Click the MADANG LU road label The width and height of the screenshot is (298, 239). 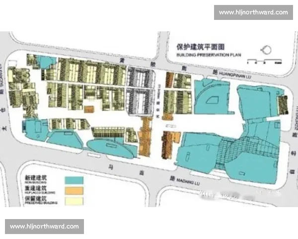click(188, 181)
